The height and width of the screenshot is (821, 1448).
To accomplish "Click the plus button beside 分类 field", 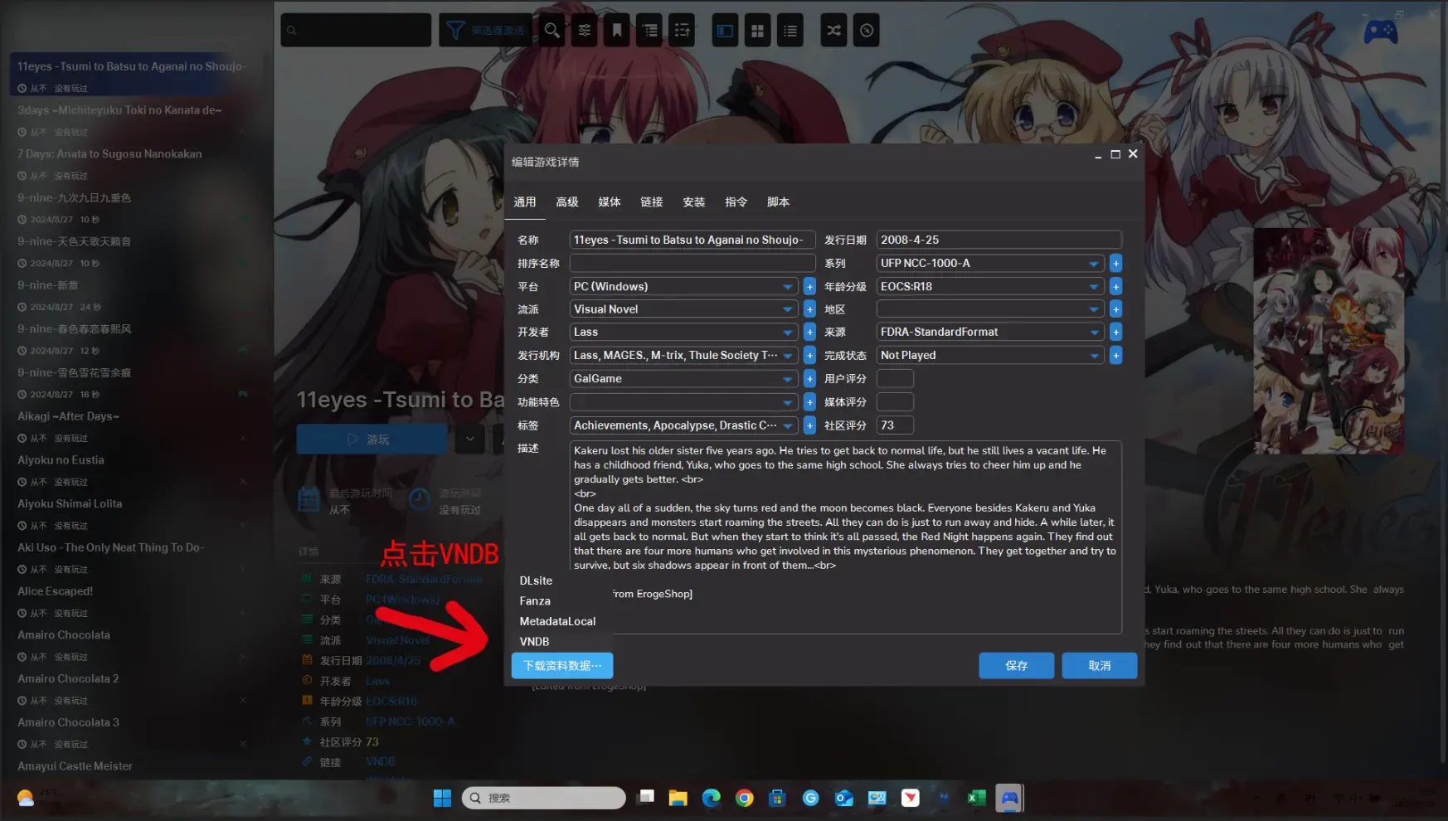I will click(809, 379).
